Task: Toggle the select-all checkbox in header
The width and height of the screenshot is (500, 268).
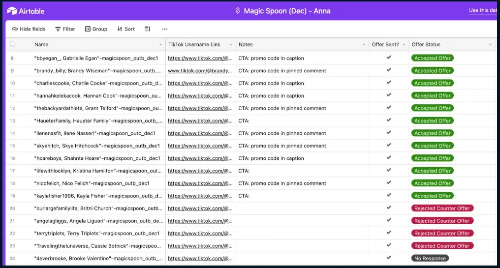Action: pos(12,44)
